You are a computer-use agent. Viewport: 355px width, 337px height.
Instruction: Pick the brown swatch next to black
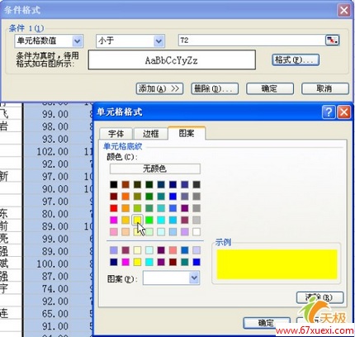(x=125, y=184)
